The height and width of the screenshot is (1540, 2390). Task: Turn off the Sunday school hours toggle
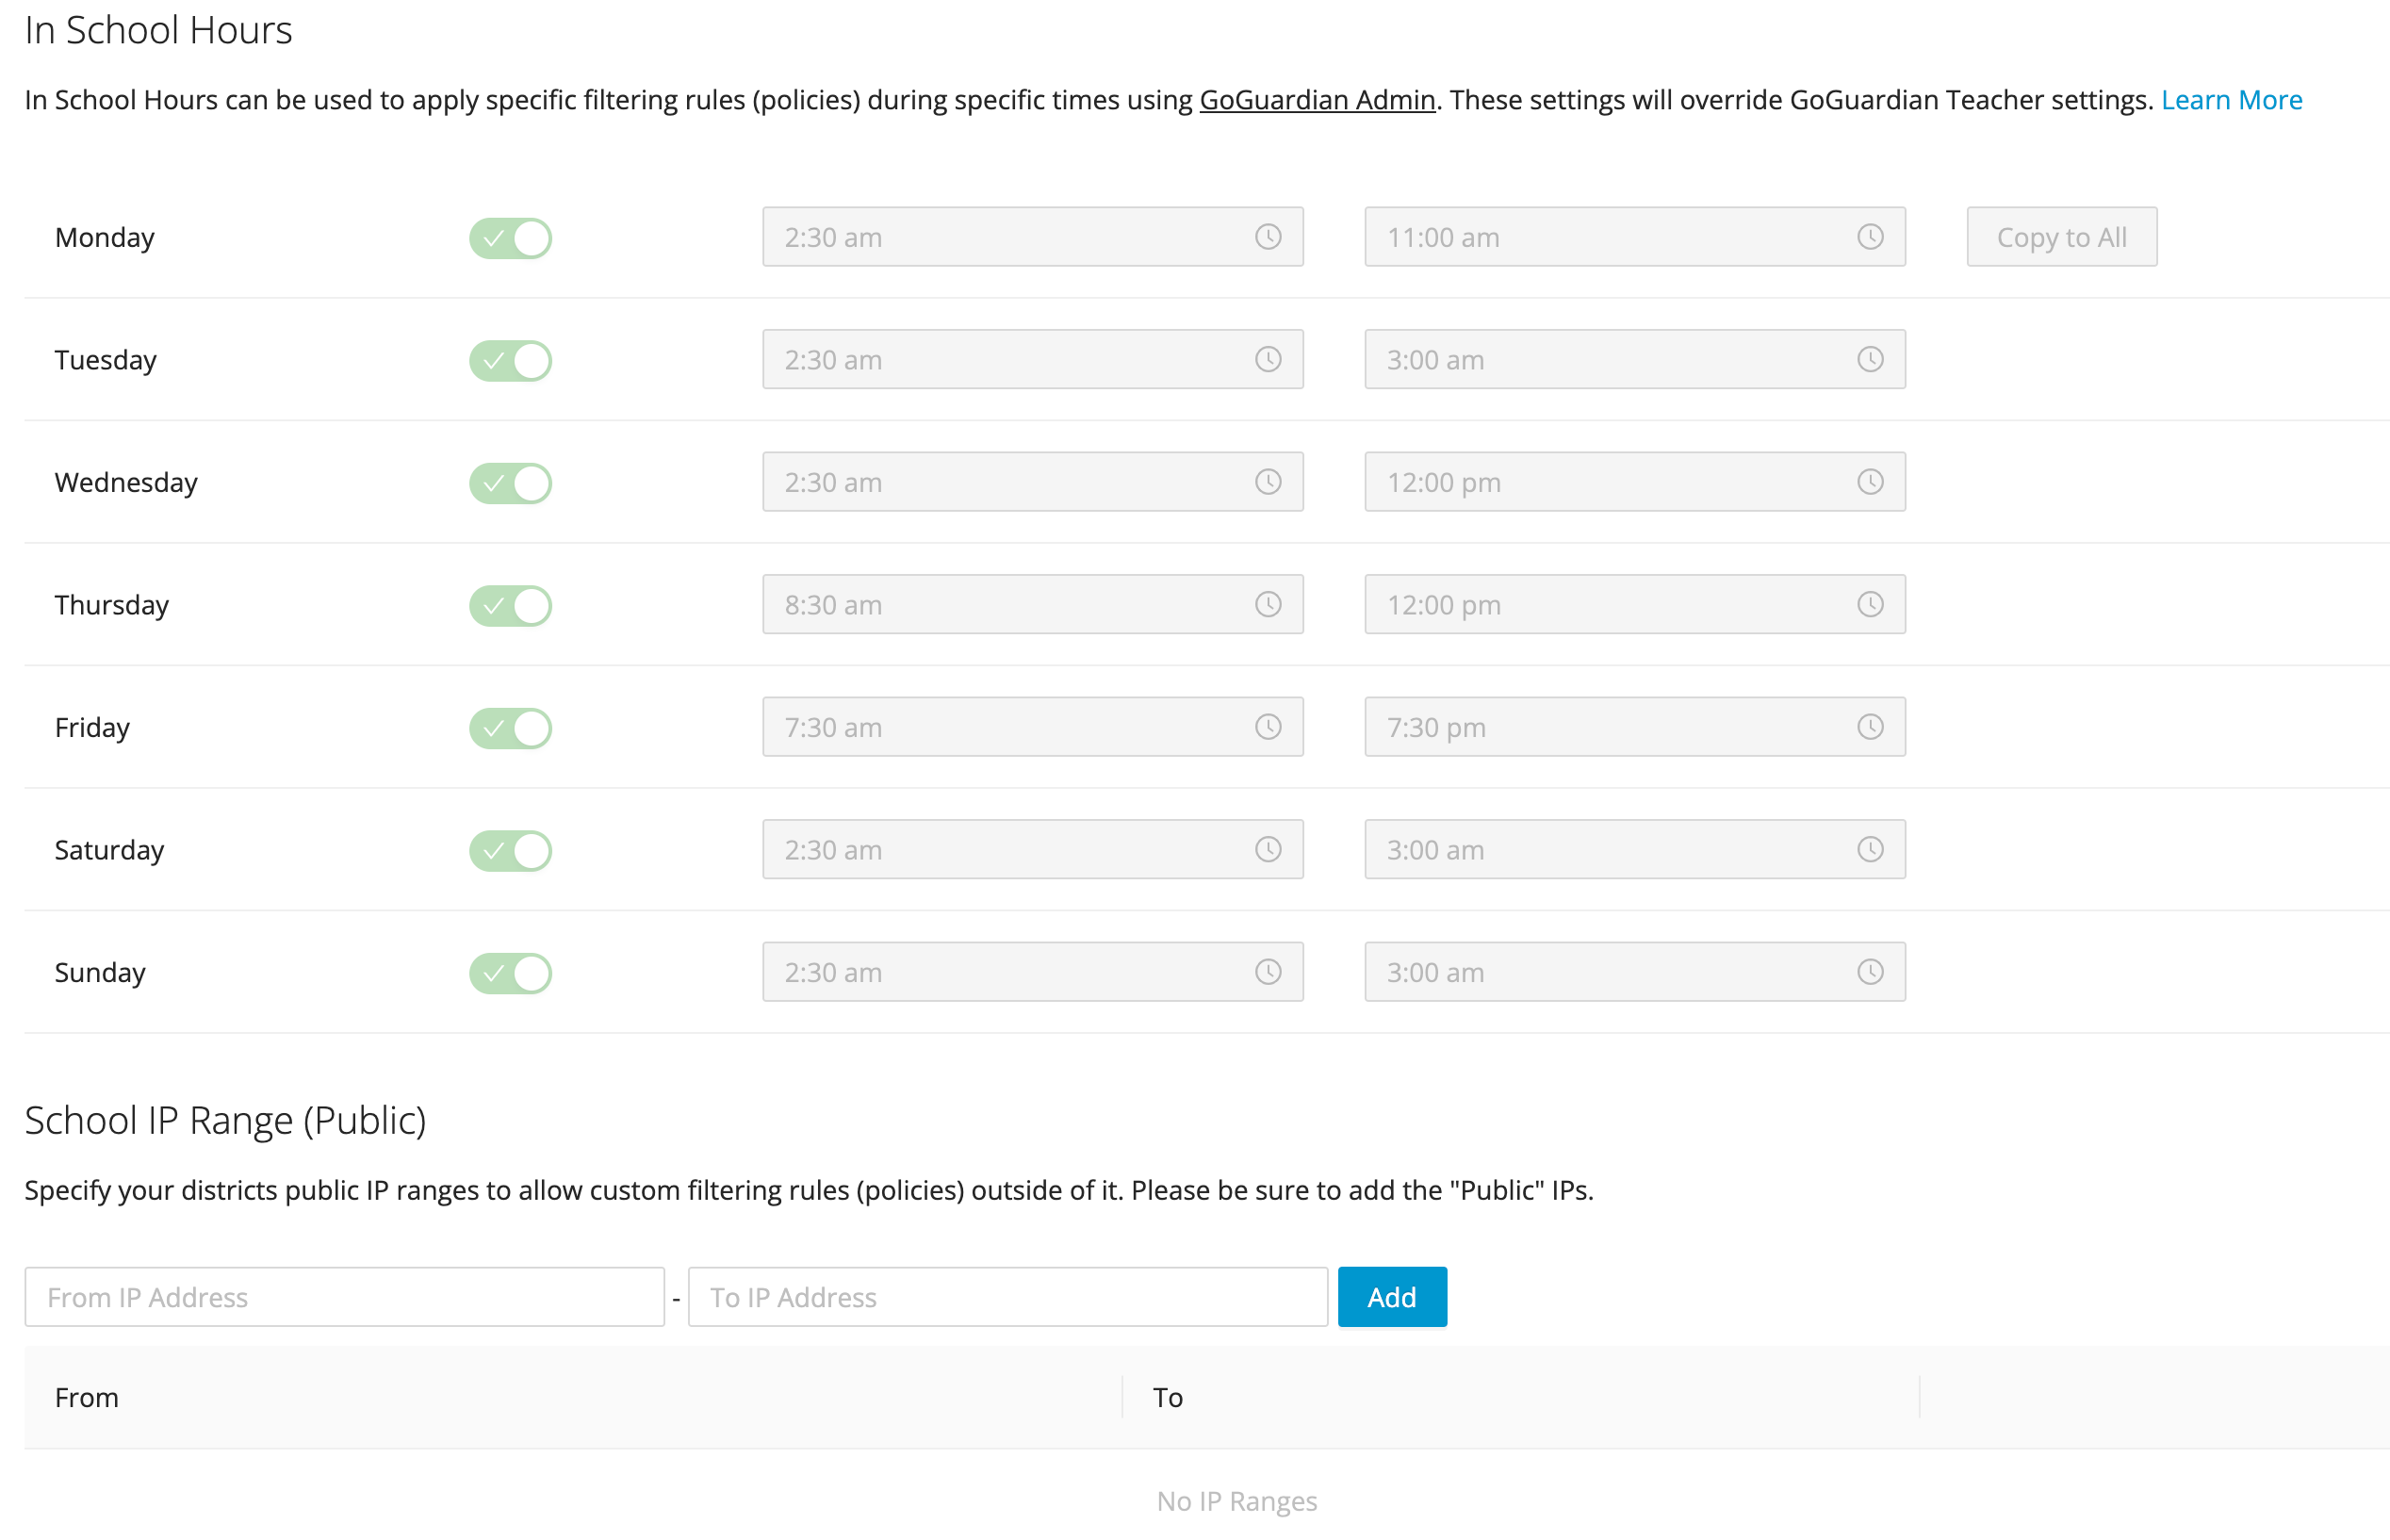tap(510, 973)
